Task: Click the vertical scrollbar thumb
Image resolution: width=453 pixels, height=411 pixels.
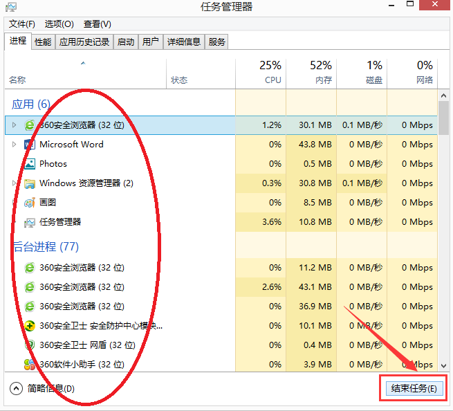Action: 444,118
